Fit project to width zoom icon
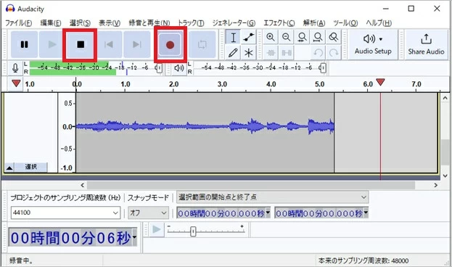Image resolution: width=452 pixels, height=267 pixels. pos(318,37)
